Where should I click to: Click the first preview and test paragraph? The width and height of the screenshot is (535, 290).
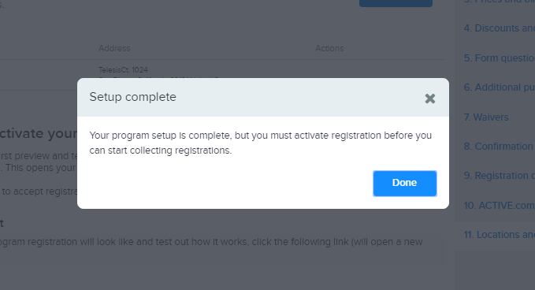(x=39, y=162)
